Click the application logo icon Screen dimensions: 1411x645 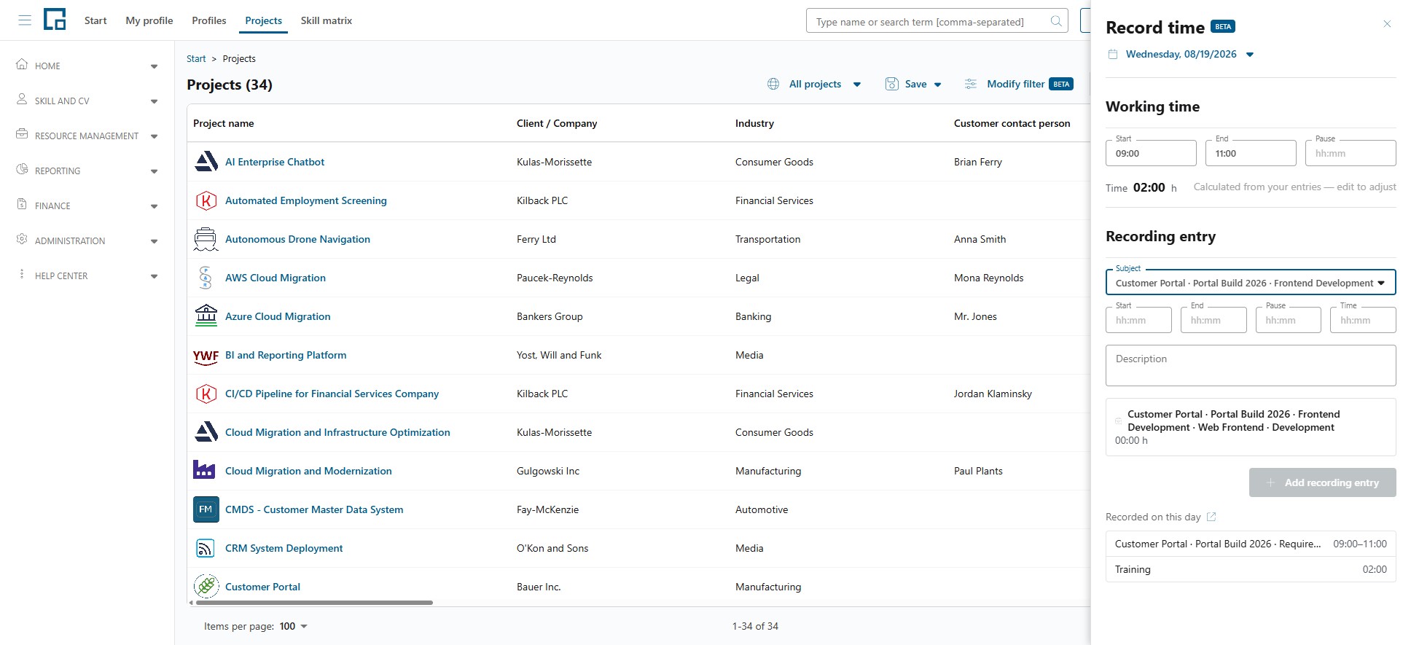(55, 19)
